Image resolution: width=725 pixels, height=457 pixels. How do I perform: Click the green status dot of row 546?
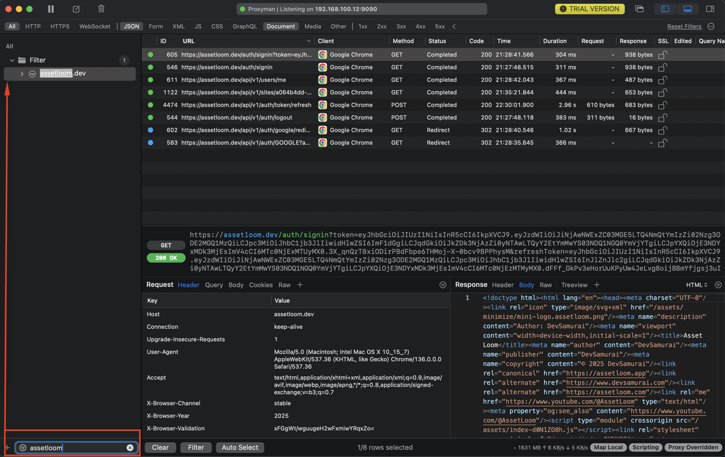[x=151, y=67]
